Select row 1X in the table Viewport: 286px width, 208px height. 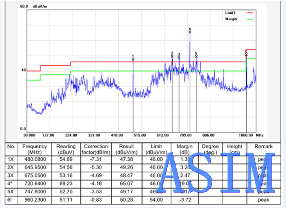point(11,159)
